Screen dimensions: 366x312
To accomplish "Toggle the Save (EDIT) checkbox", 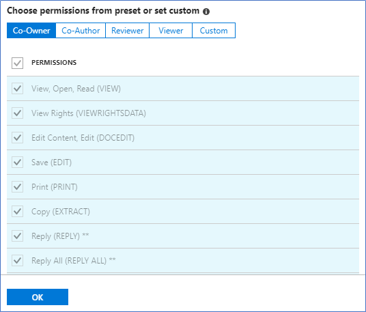I will tap(18, 162).
